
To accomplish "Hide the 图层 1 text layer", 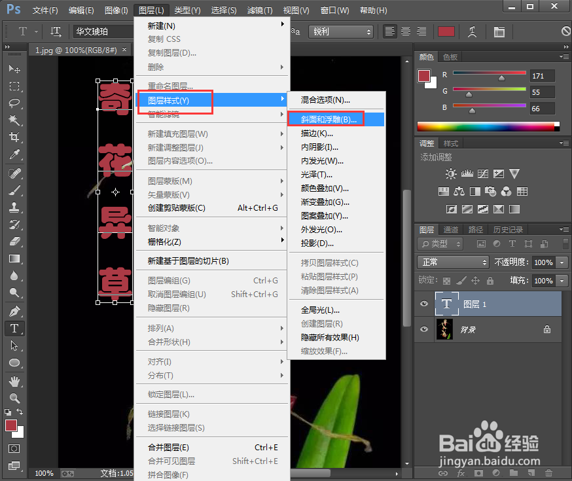I will click(424, 304).
